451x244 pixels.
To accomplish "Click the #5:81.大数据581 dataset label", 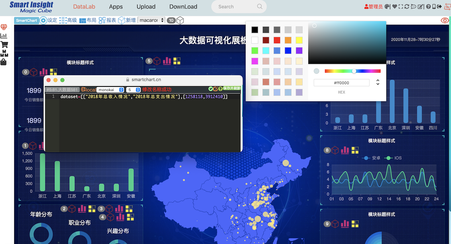I will coord(62,90).
